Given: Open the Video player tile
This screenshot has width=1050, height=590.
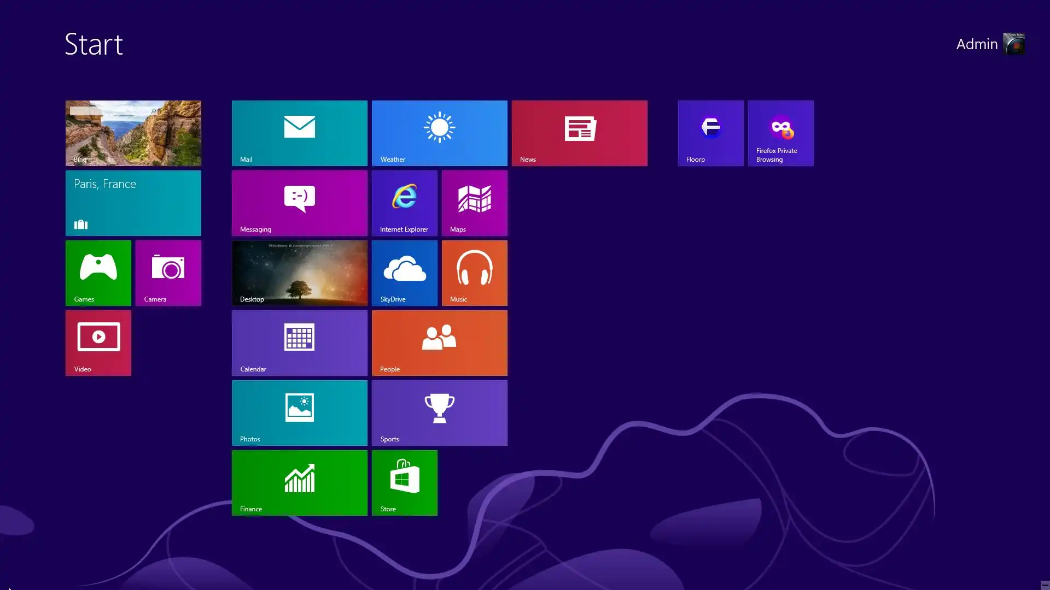Looking at the screenshot, I should [x=98, y=343].
